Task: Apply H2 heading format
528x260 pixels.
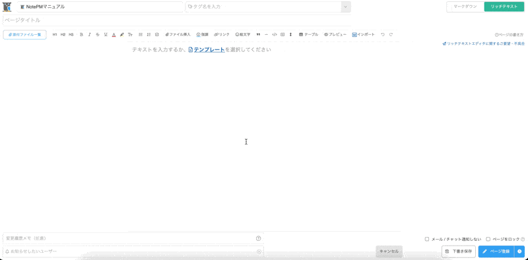Action: coord(63,35)
